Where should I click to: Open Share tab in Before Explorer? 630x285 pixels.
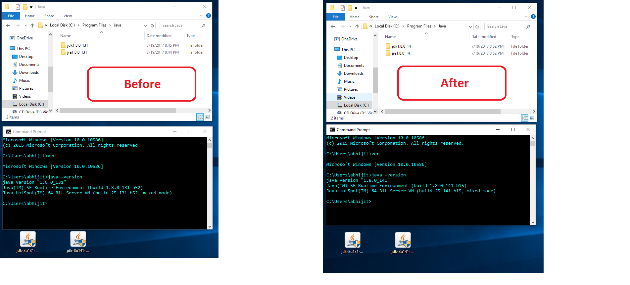click(x=49, y=16)
